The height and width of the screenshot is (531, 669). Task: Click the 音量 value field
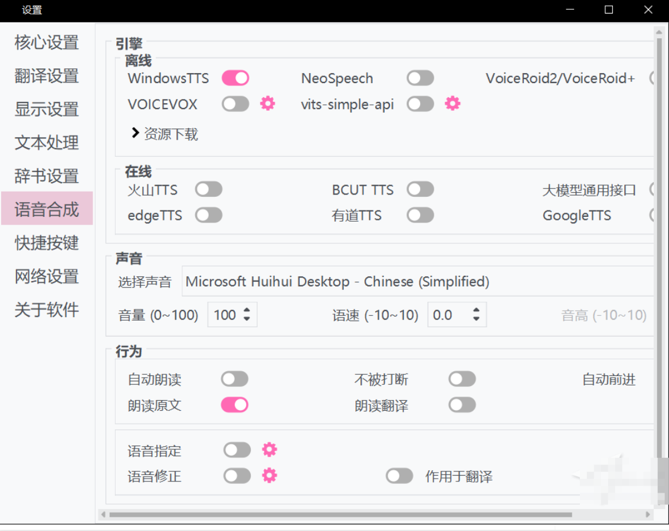232,315
